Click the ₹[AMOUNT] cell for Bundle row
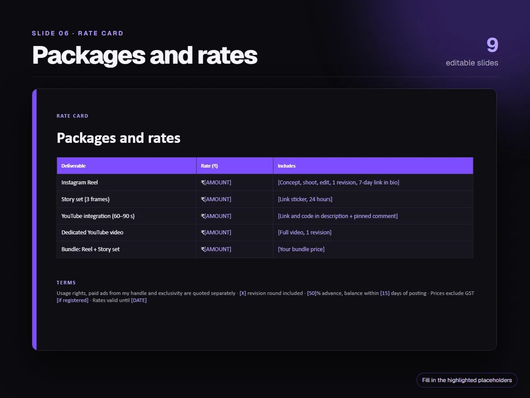Screen dimensions: 530x398 [x=235, y=249]
